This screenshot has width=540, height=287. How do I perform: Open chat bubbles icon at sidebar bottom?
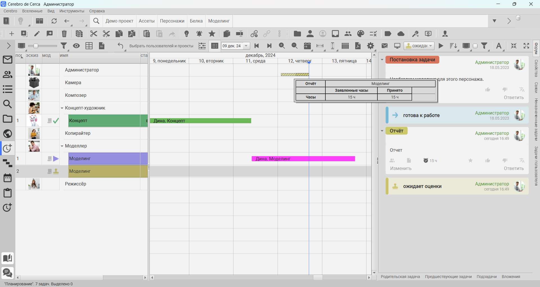(x=7, y=273)
